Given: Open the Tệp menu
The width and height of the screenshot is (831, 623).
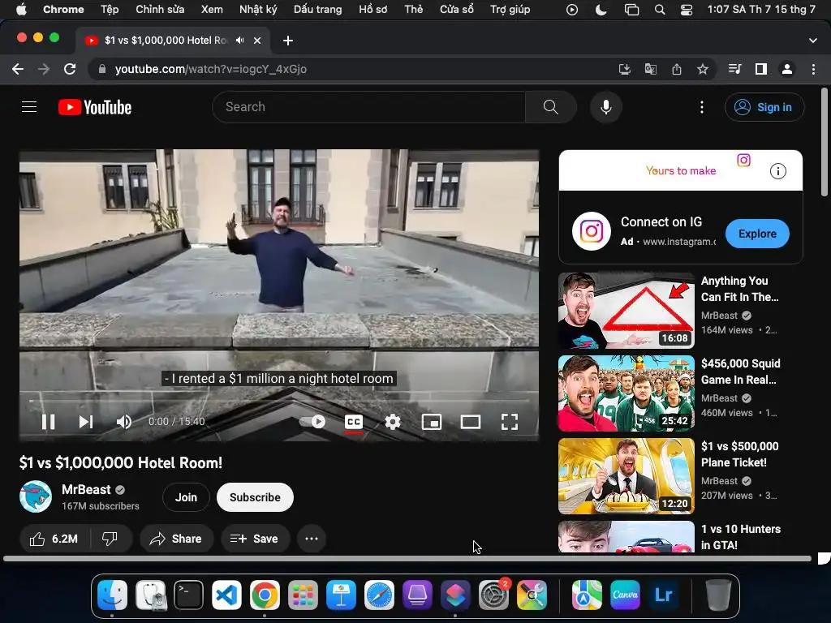Looking at the screenshot, I should pyautogui.click(x=110, y=9).
